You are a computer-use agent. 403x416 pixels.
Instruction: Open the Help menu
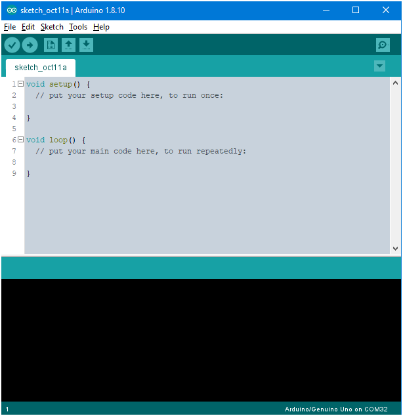click(101, 27)
